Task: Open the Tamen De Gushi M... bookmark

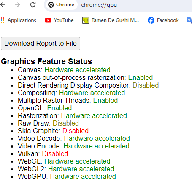Action: click(115, 20)
